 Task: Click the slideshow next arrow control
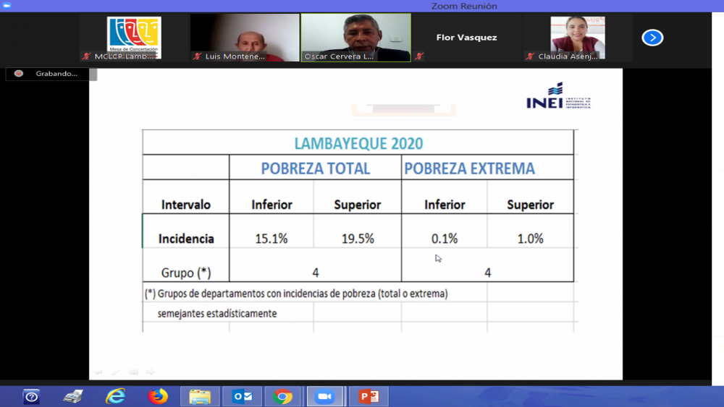click(x=150, y=372)
